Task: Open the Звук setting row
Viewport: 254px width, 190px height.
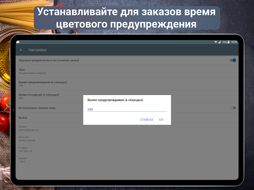Action: coord(127,71)
